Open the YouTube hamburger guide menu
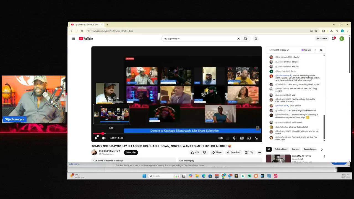This screenshot has width=354, height=199. tap(74, 39)
